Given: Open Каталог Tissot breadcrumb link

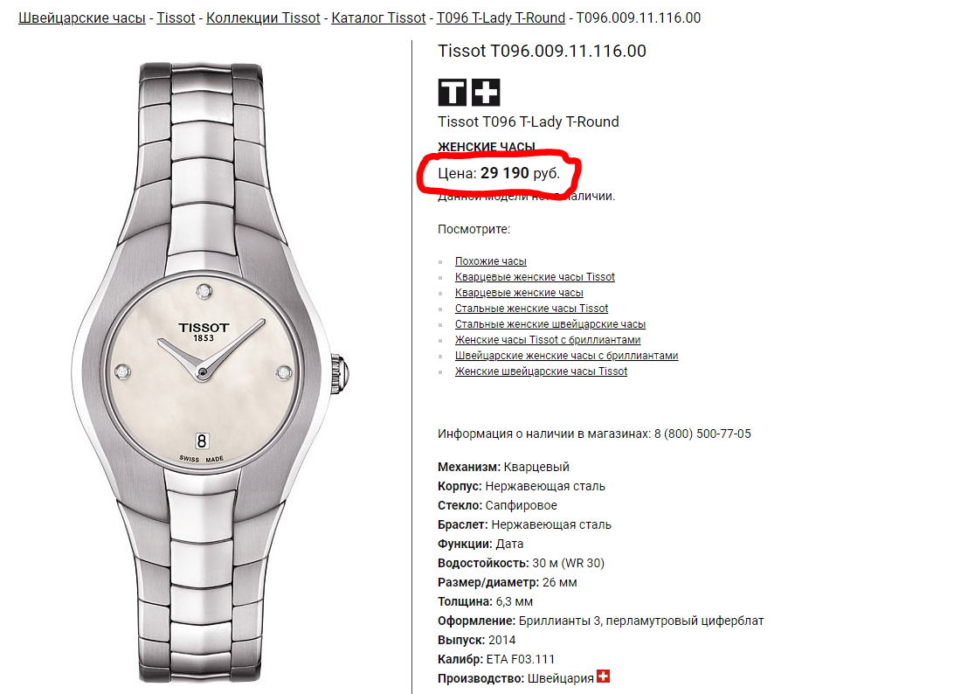Looking at the screenshot, I should (378, 18).
